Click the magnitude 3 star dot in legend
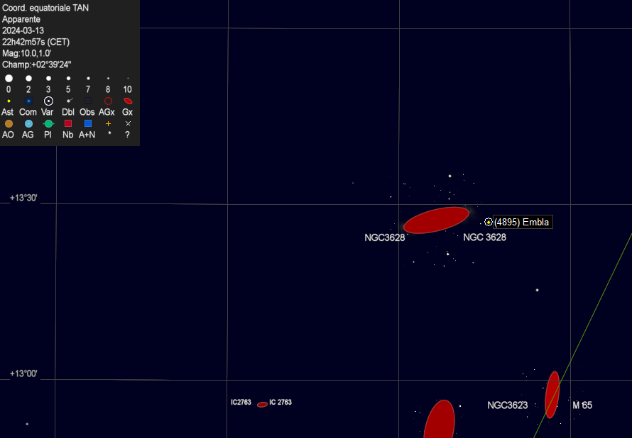This screenshot has width=632, height=438. 48,78
